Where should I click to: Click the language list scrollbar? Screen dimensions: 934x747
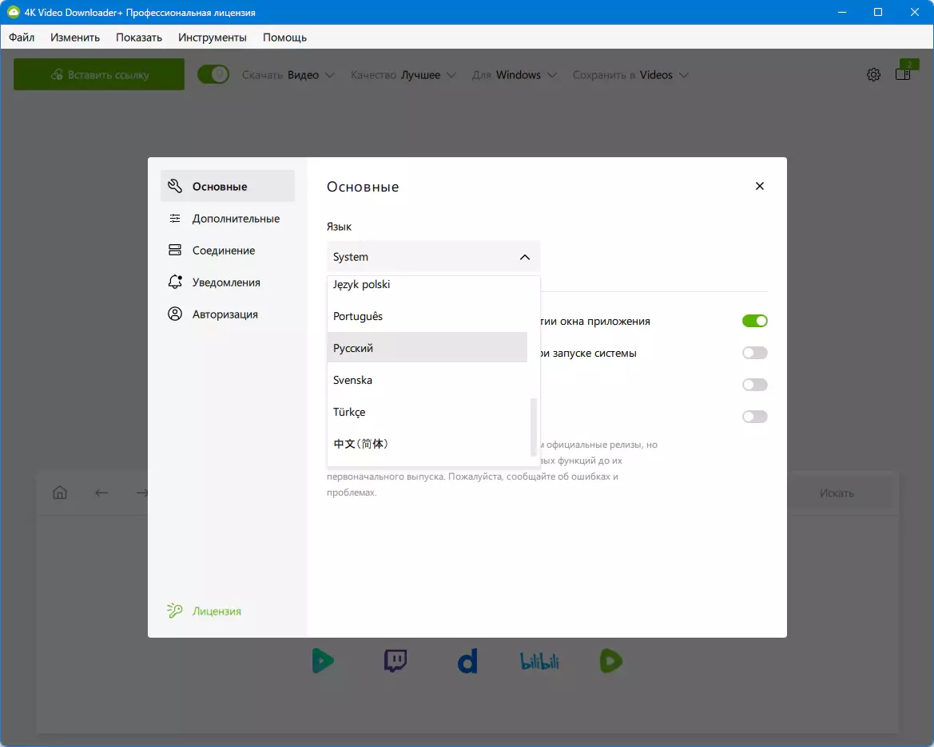click(533, 427)
